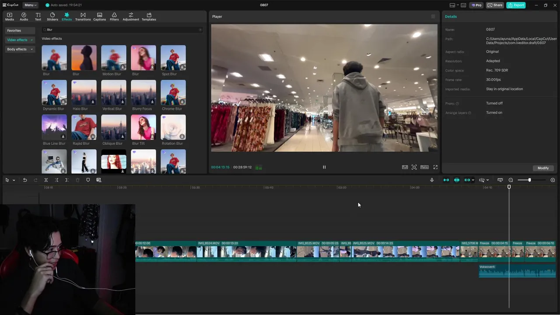This screenshot has width=560, height=315.
Task: Enter fullscreen player mode
Action: 435,167
